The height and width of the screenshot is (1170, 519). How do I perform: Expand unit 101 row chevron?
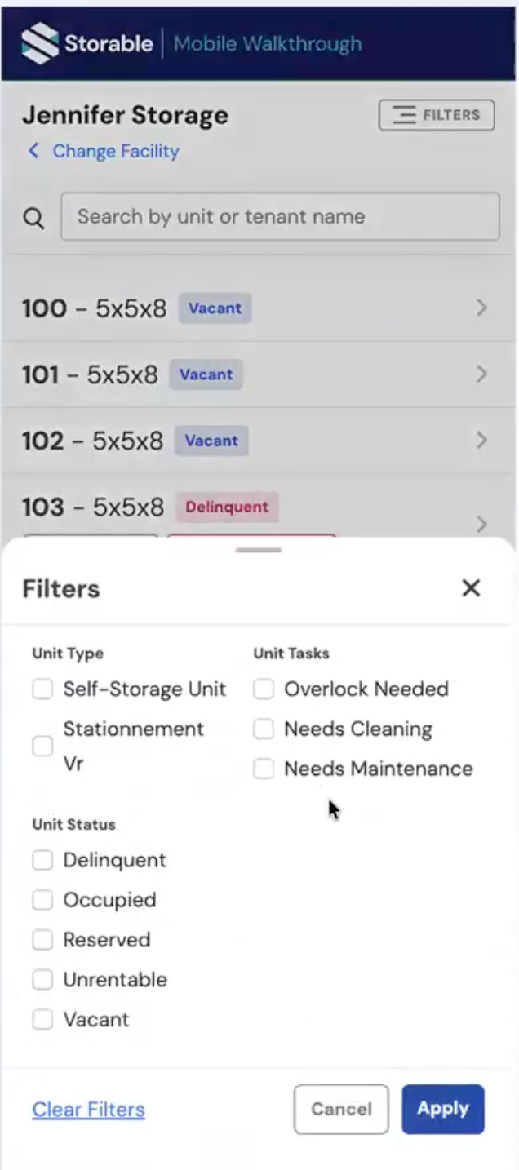pyautogui.click(x=481, y=374)
